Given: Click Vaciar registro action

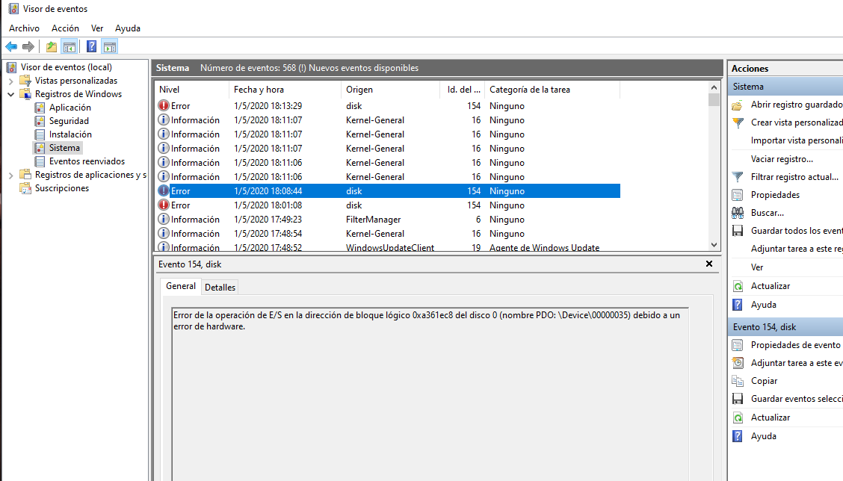Looking at the screenshot, I should tap(782, 159).
